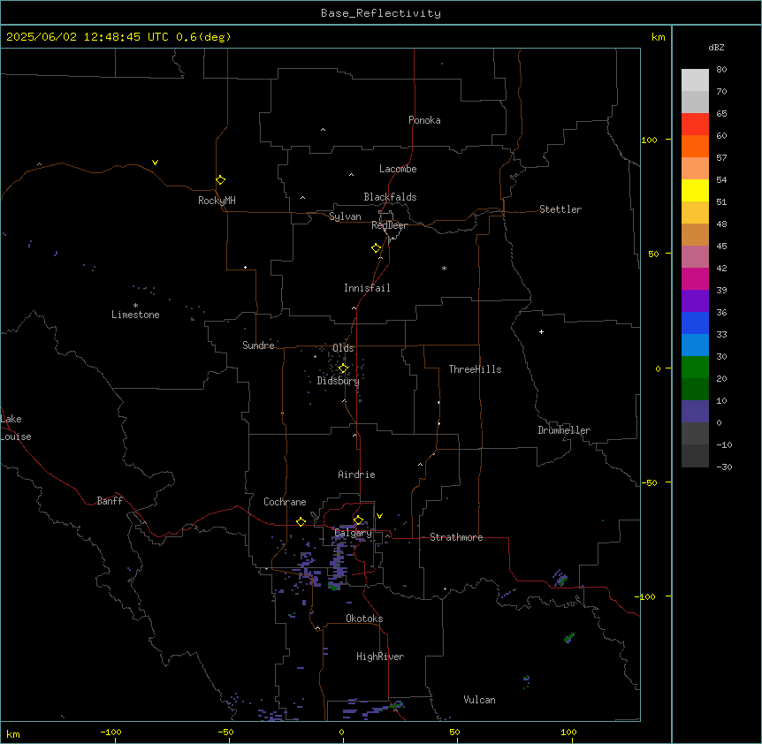This screenshot has height=744, width=762.
Task: Click the Strathmore label
Action: point(456,537)
